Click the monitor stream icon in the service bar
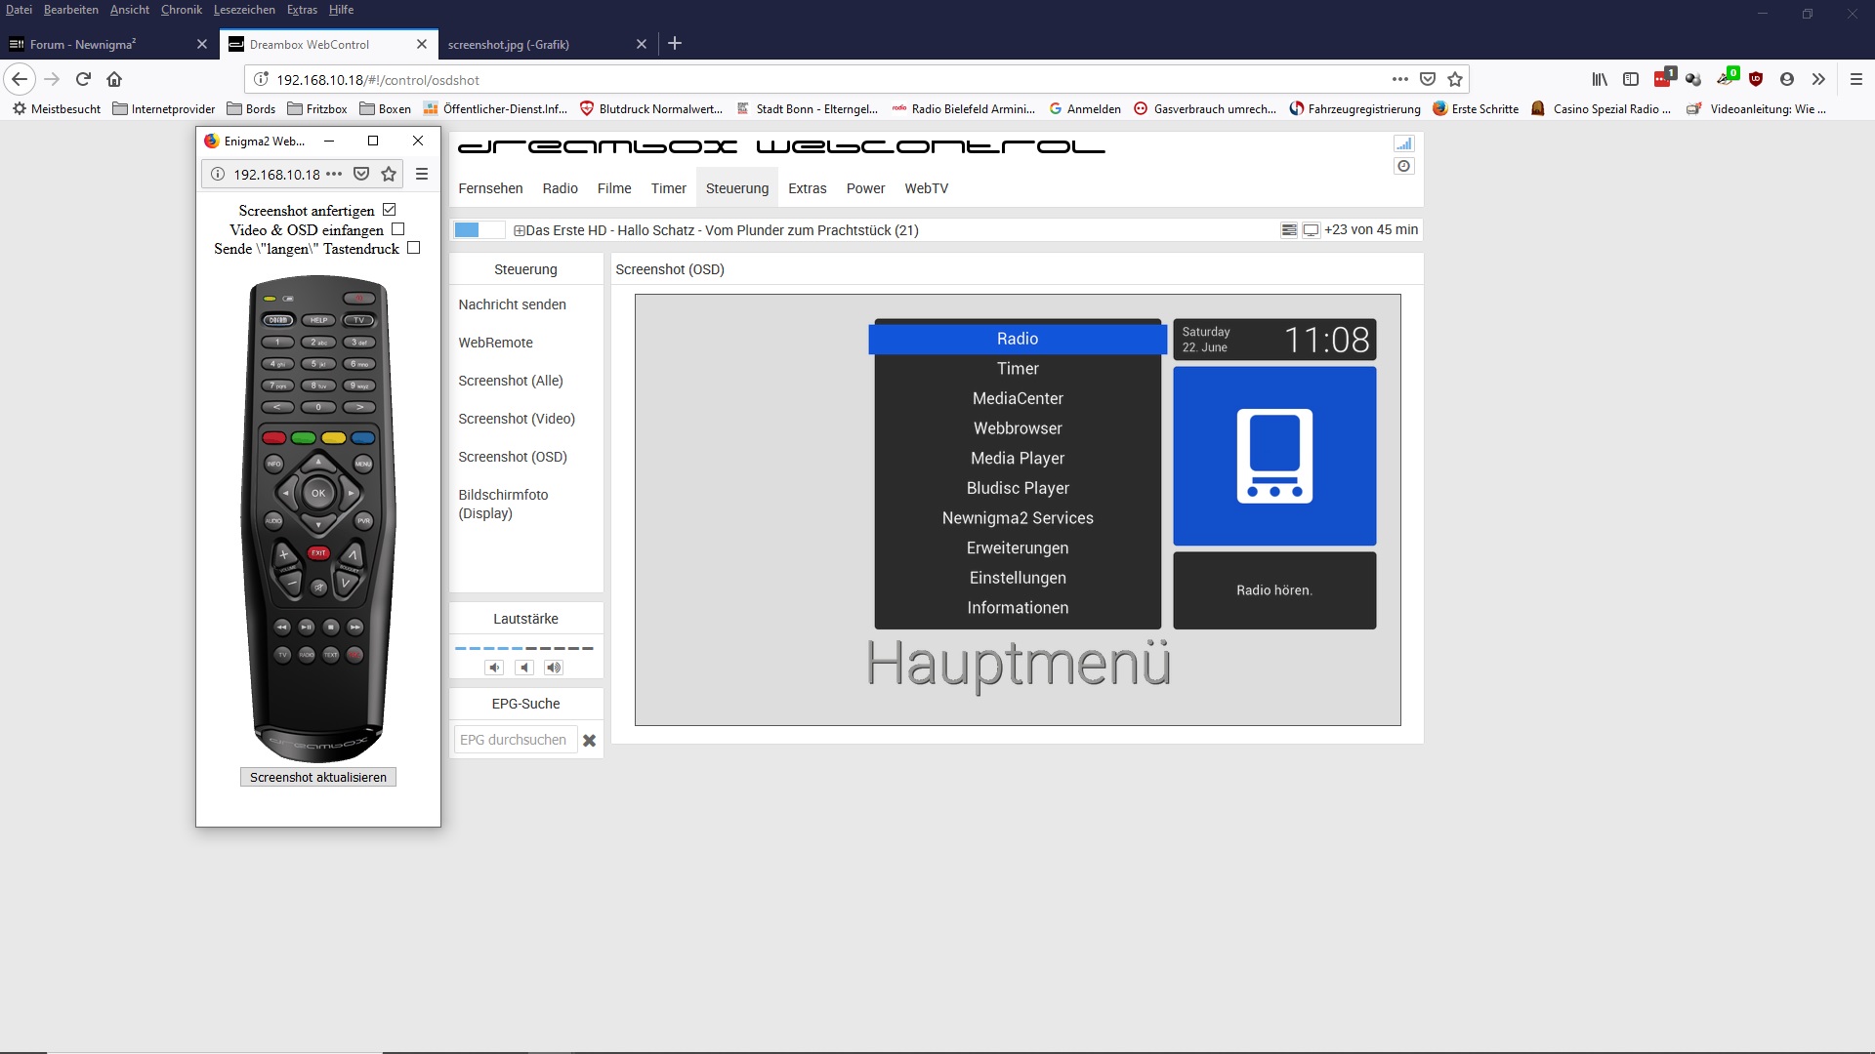1875x1054 pixels. pos(1311,230)
